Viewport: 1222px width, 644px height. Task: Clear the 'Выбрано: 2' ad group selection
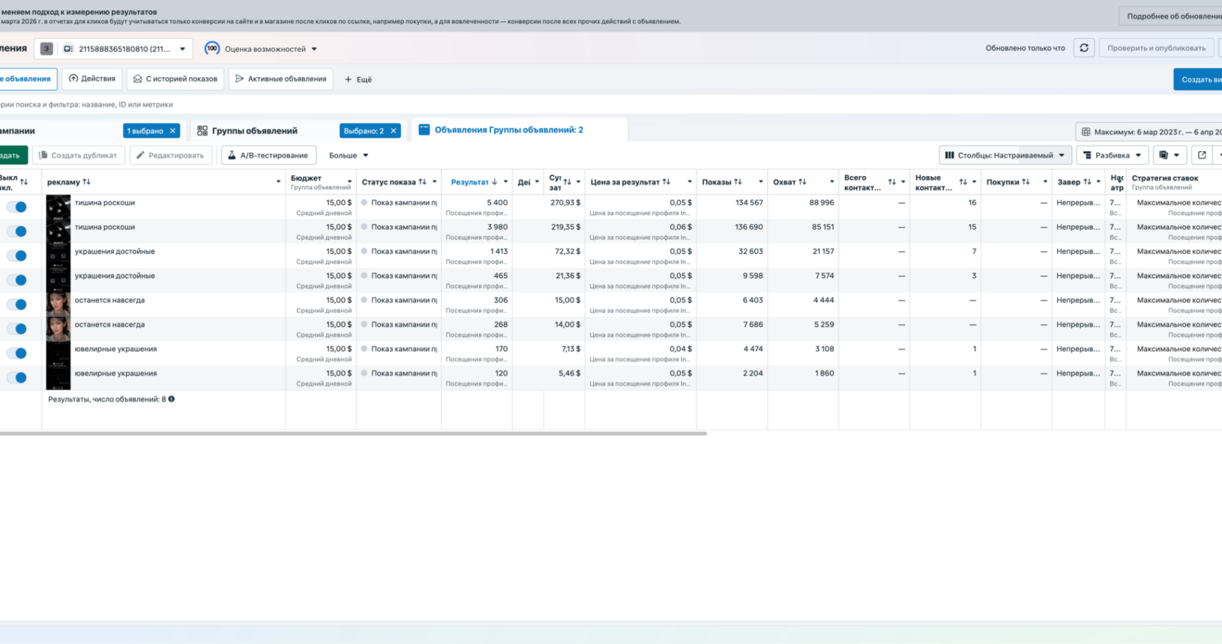[393, 131]
